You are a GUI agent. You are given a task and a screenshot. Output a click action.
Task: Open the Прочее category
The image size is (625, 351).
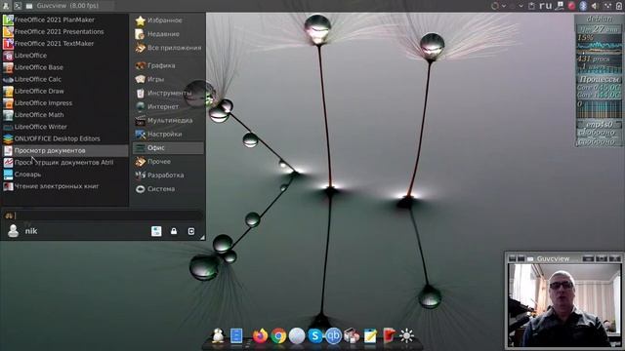pyautogui.click(x=168, y=162)
